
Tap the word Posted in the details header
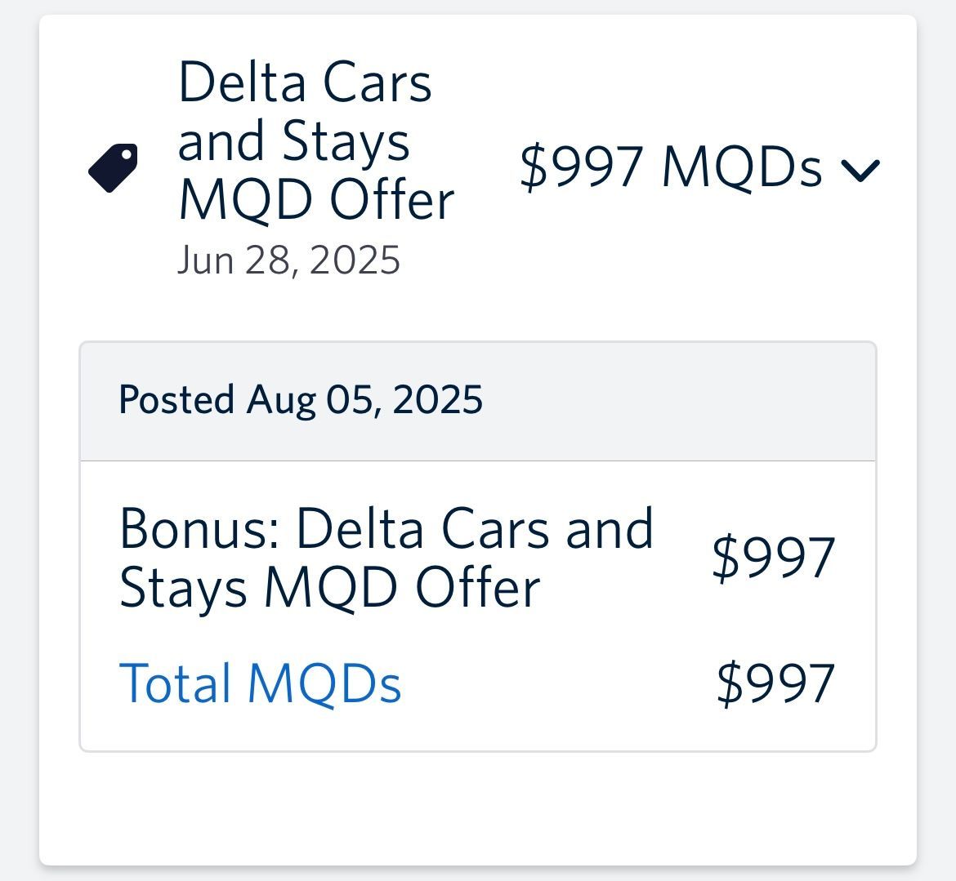coord(176,400)
